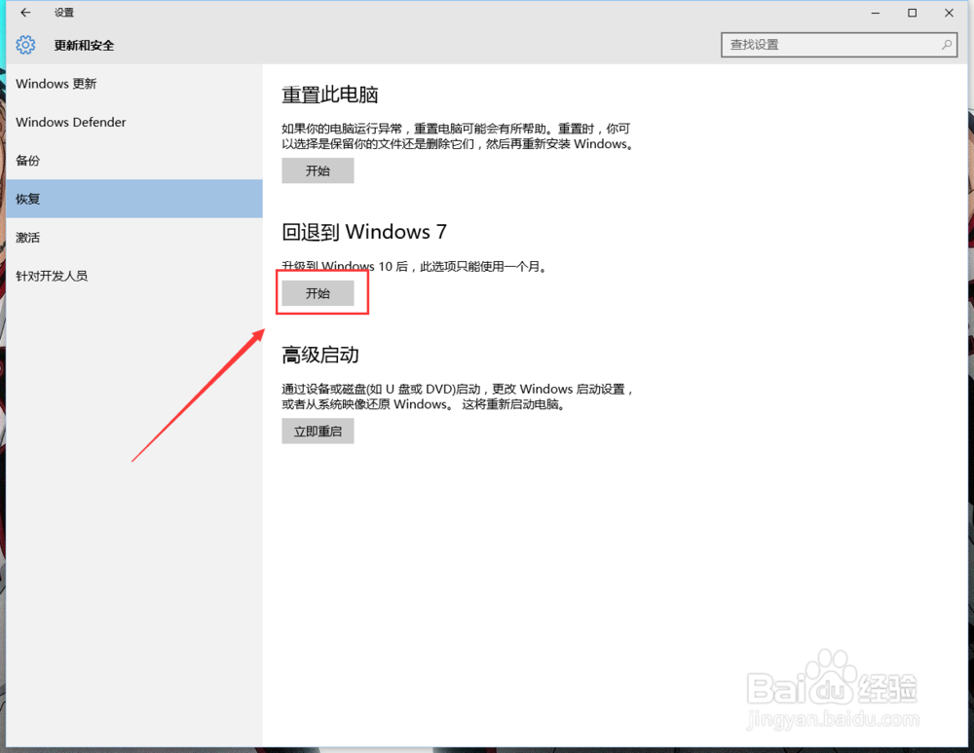Click the search magnifier icon
The image size is (974, 753).
(x=946, y=45)
